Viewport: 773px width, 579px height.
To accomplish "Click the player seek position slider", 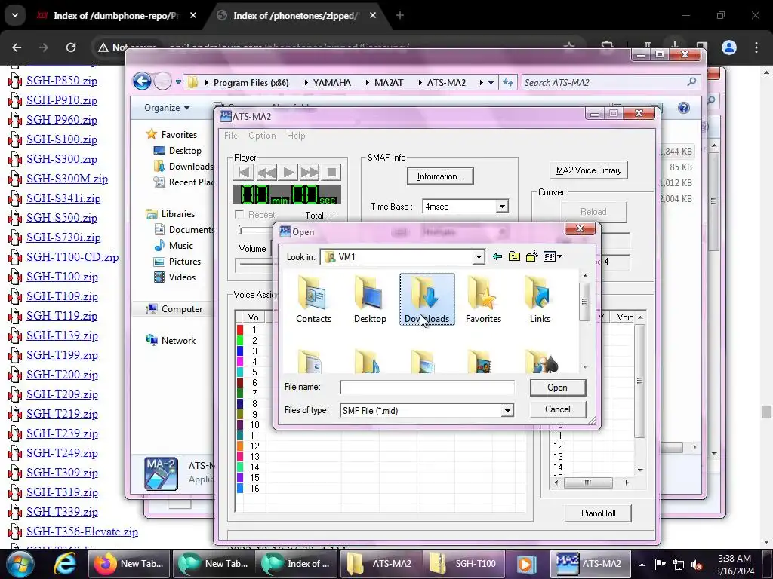I will click(x=240, y=231).
